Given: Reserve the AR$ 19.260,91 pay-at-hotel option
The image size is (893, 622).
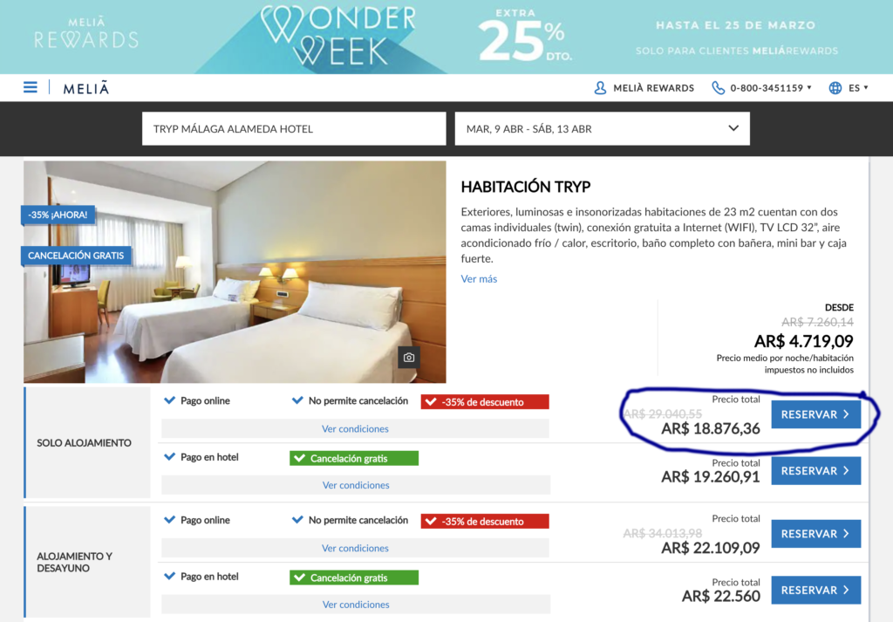Looking at the screenshot, I should pyautogui.click(x=815, y=471).
